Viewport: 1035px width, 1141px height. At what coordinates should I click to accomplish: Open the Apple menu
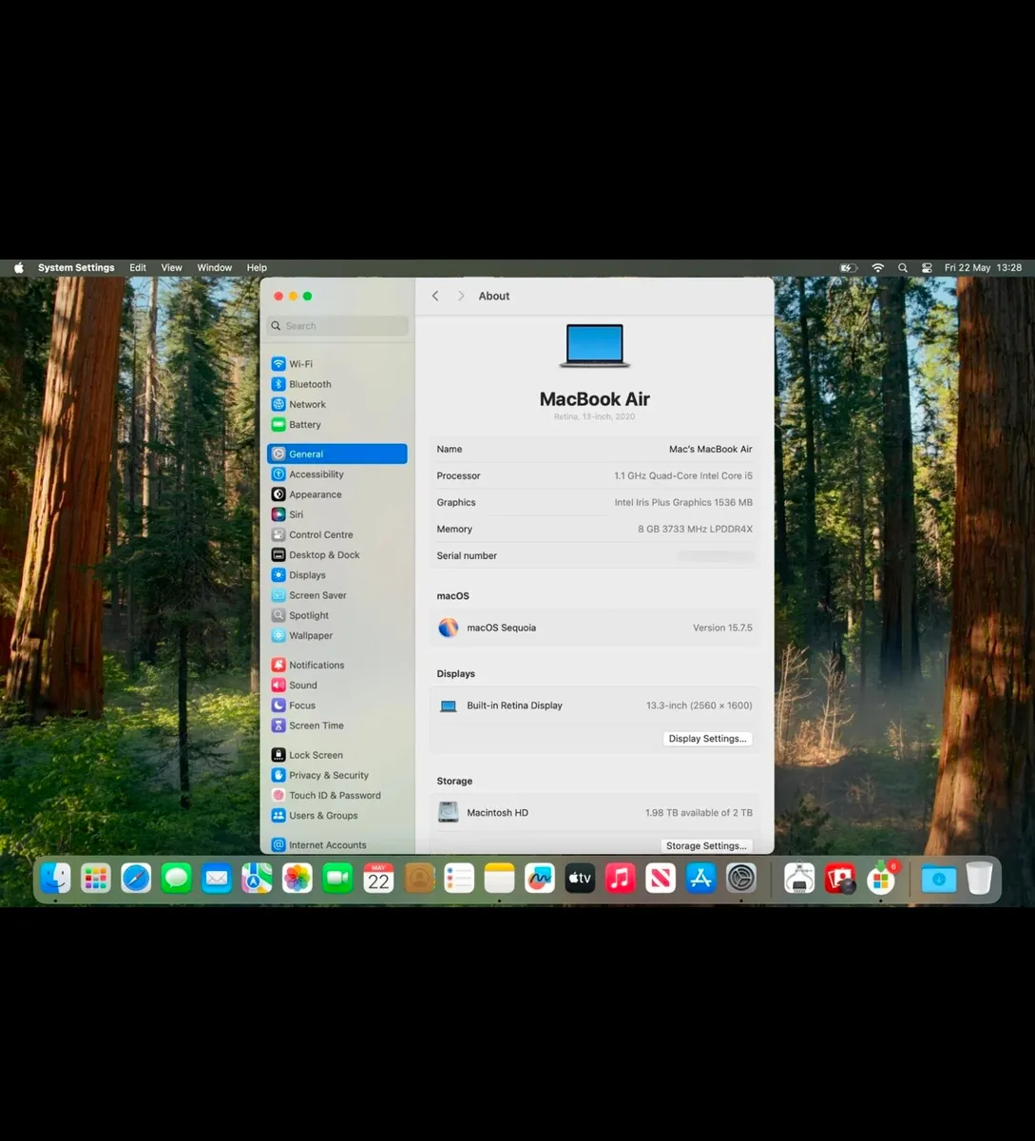click(18, 268)
